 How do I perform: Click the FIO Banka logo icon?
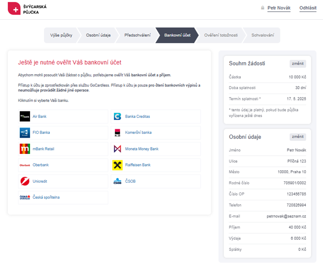[x=25, y=132]
